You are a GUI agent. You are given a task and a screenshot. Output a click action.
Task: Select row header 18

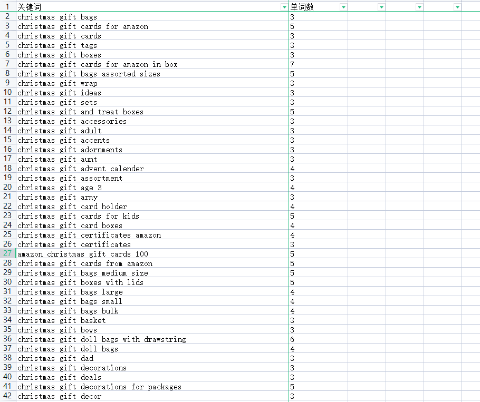[x=8, y=168]
